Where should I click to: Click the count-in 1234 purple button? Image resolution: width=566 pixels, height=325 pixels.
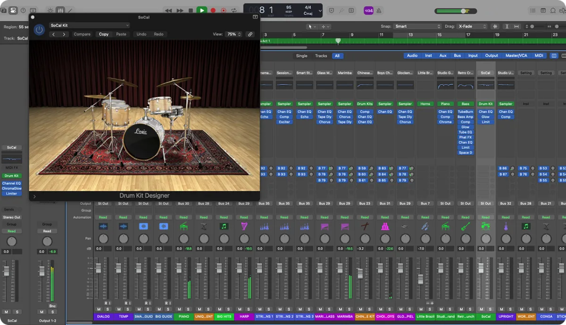point(368,10)
